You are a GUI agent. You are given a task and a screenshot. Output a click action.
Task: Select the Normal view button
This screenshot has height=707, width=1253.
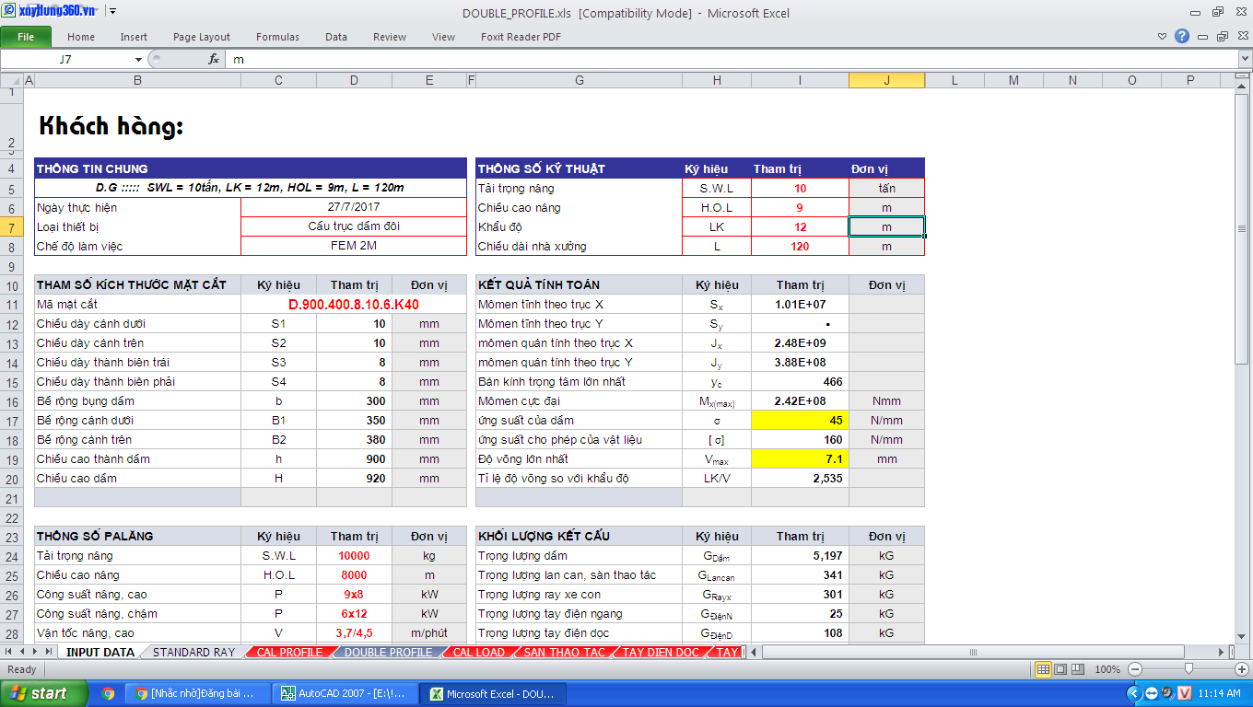[1043, 669]
